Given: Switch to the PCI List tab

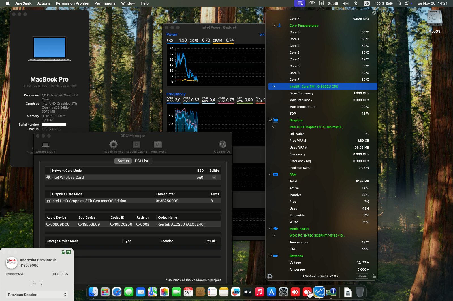Looking at the screenshot, I should coord(142,161).
